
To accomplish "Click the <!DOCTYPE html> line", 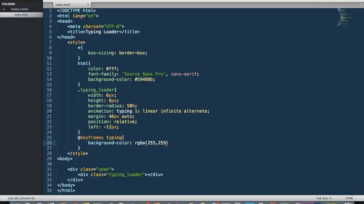I will click(76, 11).
